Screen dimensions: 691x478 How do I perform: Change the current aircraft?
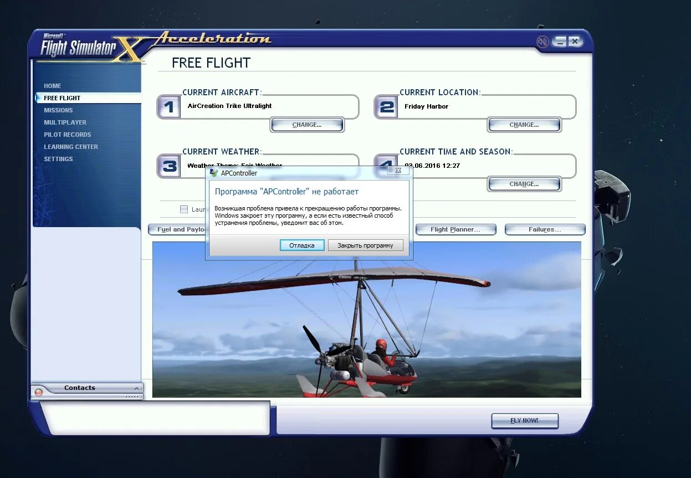307,125
